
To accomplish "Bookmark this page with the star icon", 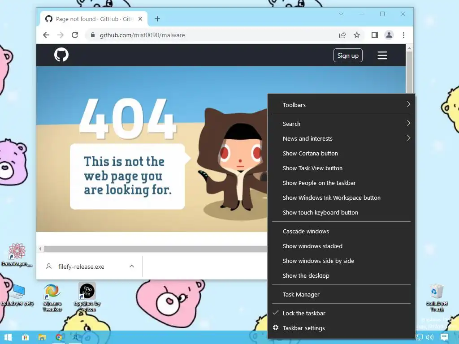I will point(356,35).
